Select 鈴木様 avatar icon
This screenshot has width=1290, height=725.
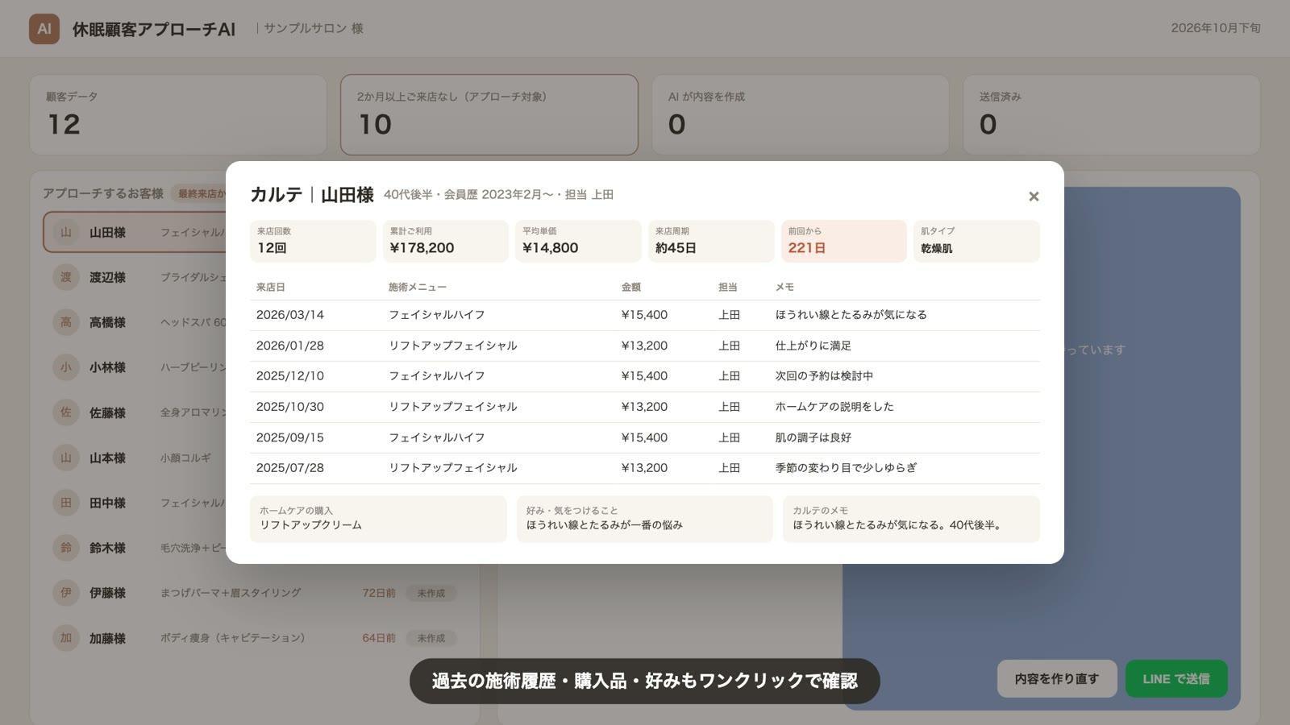66,548
